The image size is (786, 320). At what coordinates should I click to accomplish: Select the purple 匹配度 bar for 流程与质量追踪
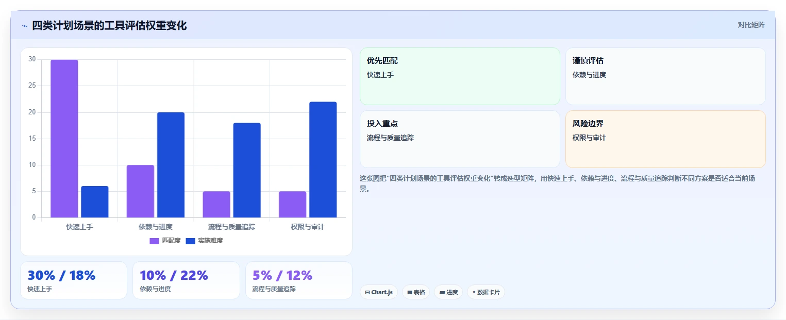pos(216,204)
